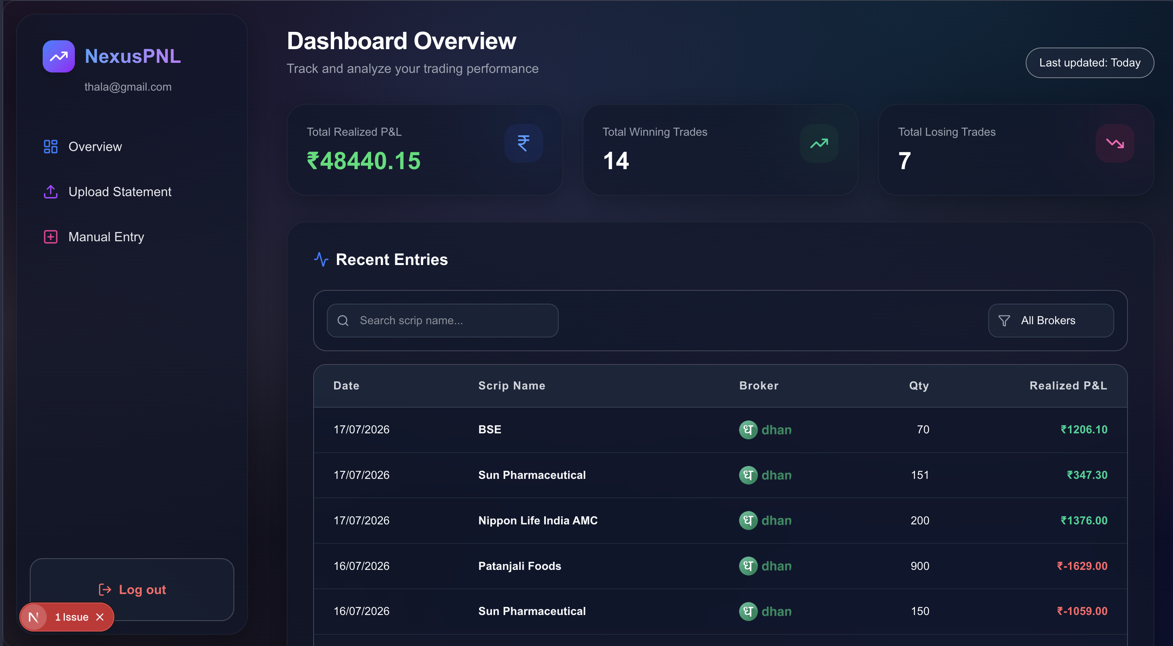Click the ₹-1629.00 loss value

coord(1082,566)
